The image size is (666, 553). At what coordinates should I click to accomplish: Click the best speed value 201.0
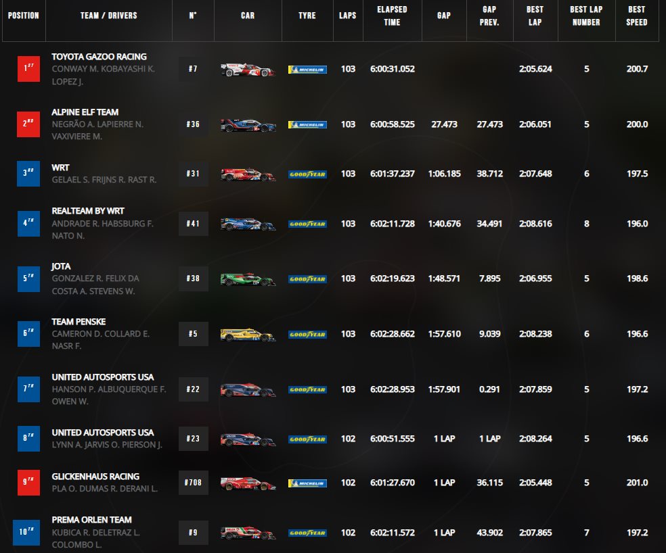pos(637,483)
